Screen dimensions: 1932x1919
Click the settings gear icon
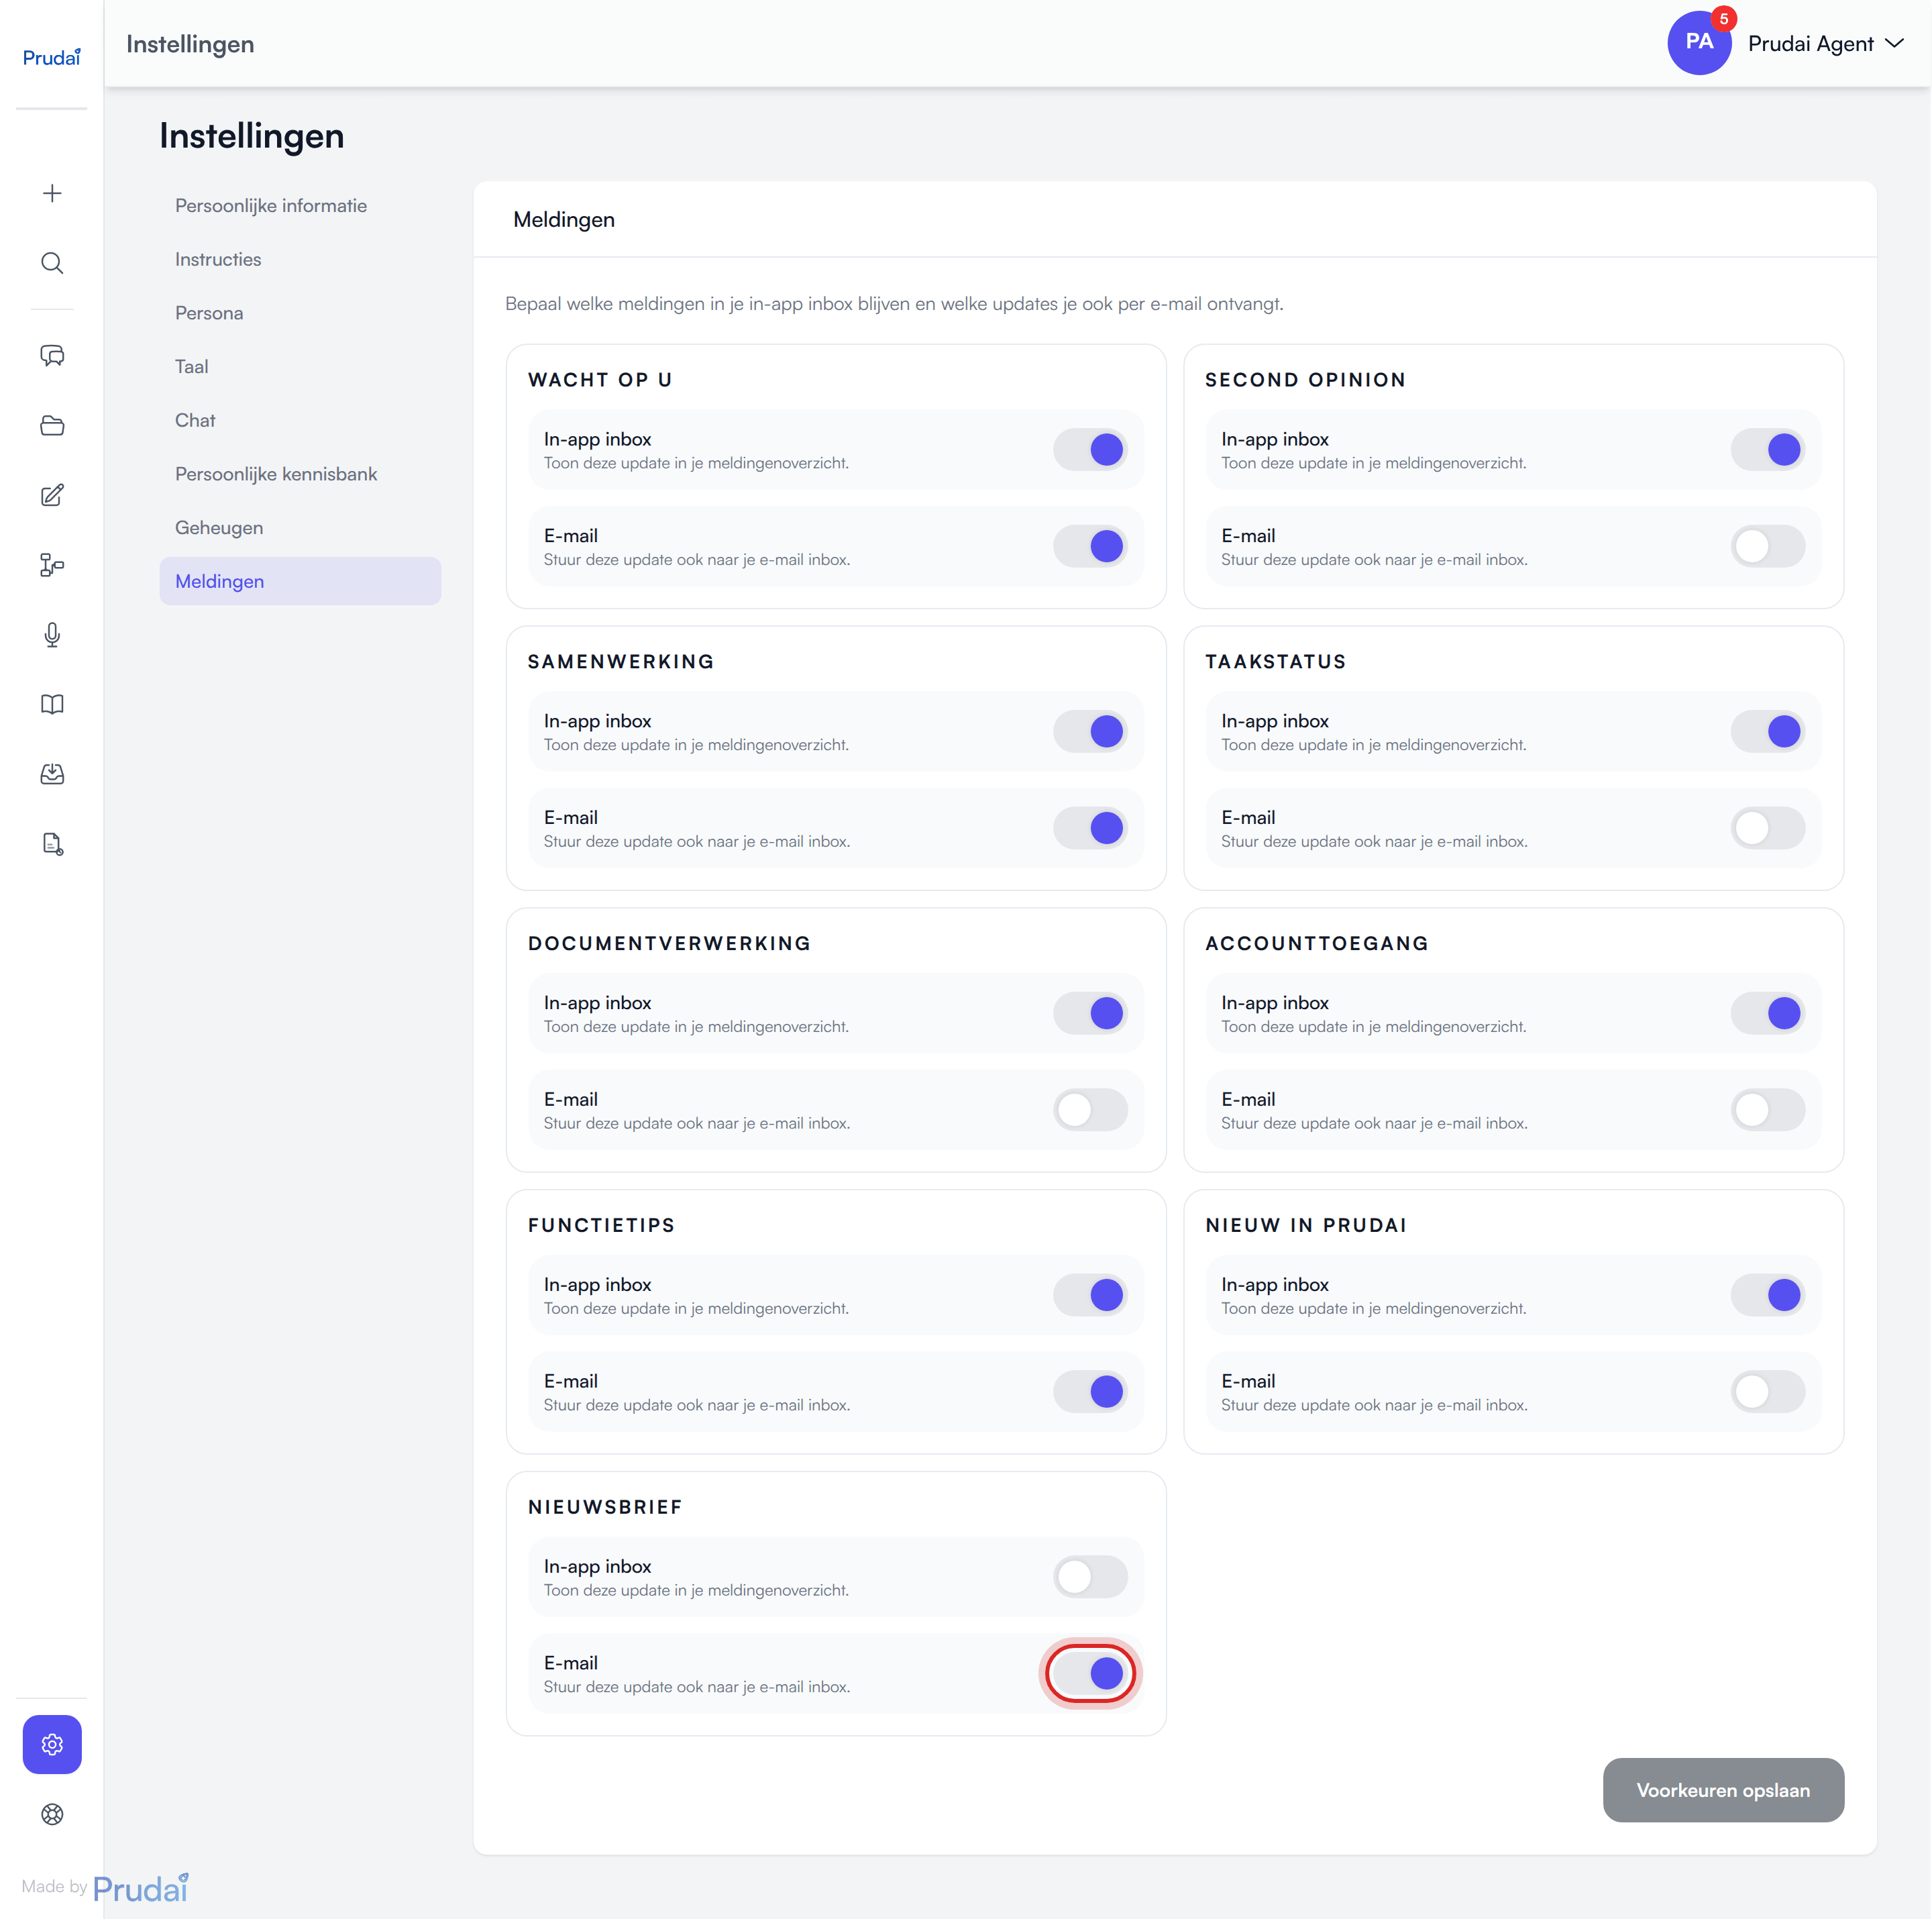pyautogui.click(x=52, y=1745)
